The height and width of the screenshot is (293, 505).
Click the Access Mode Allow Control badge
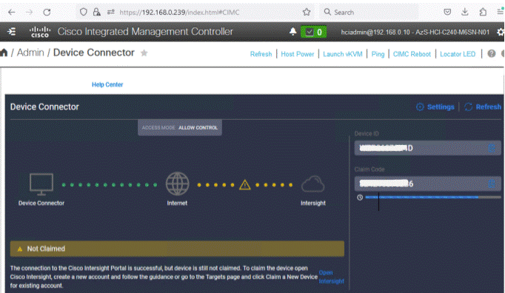(180, 128)
